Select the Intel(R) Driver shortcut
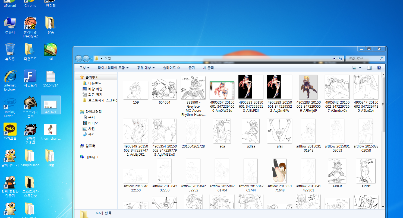403x218 pixels. 10,107
